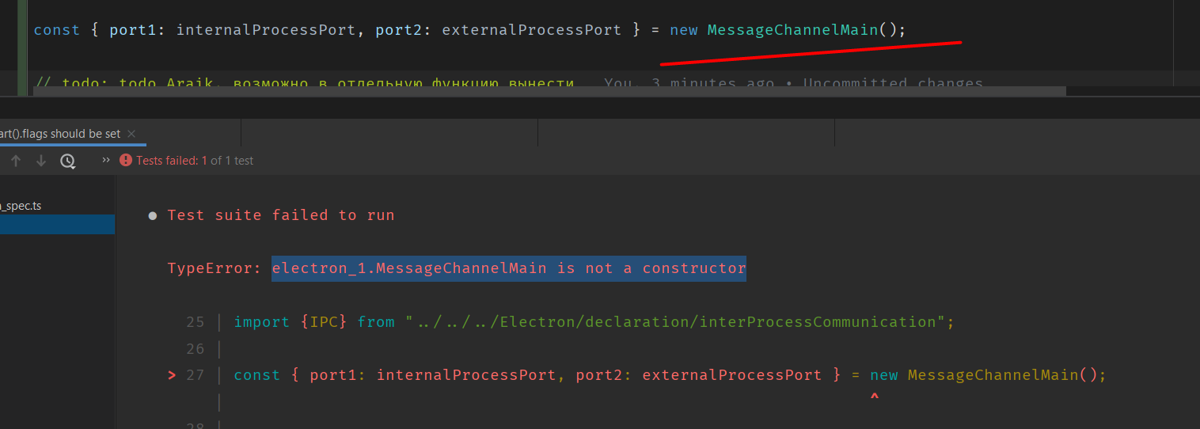This screenshot has height=429, width=1200.
Task: Go to next failed test arrow
Action: (x=41, y=161)
